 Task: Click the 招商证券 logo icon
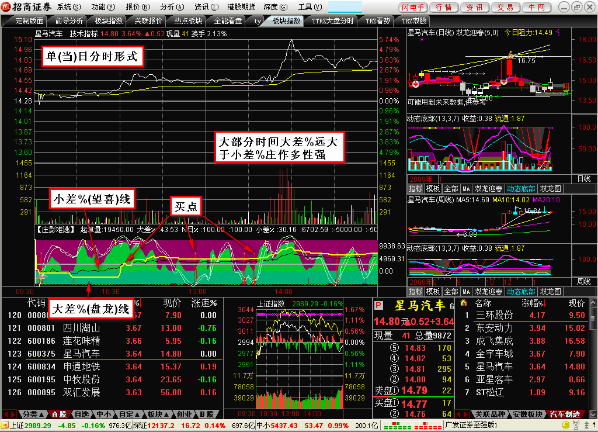click(x=6, y=6)
